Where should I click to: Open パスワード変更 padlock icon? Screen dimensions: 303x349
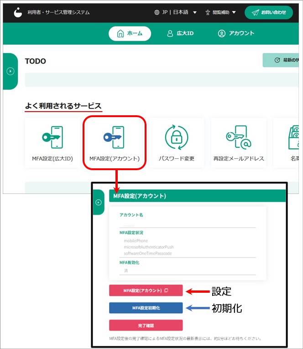click(x=176, y=138)
